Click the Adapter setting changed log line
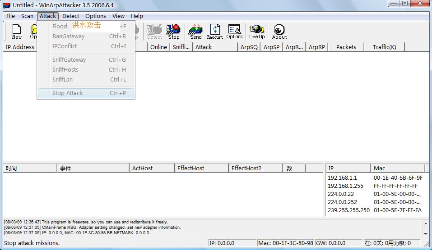 point(92,227)
